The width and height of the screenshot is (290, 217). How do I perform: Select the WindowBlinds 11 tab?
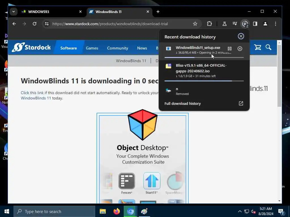click(x=119, y=12)
